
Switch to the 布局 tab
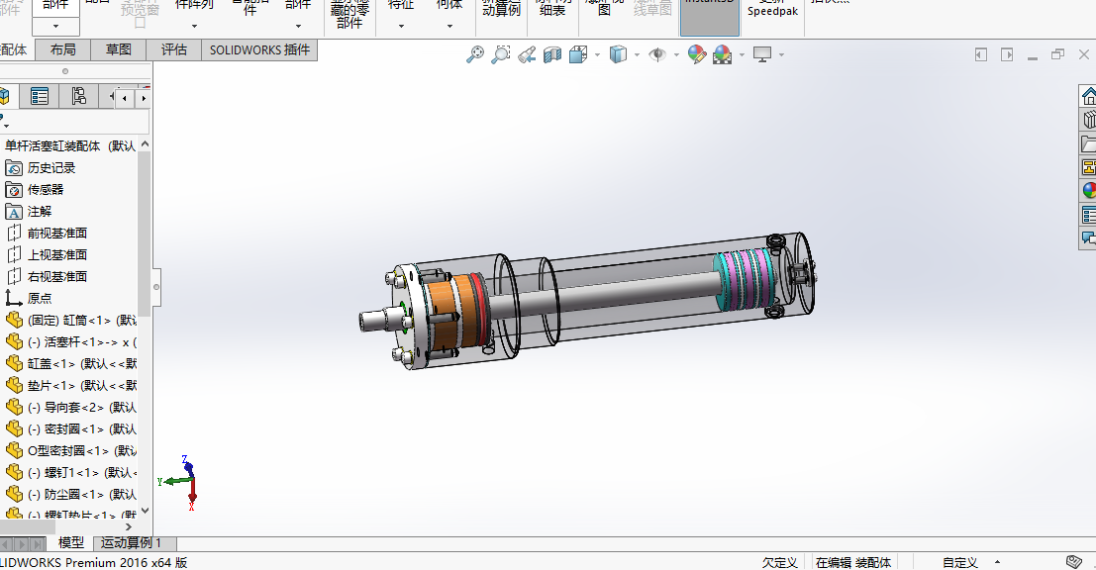point(63,49)
